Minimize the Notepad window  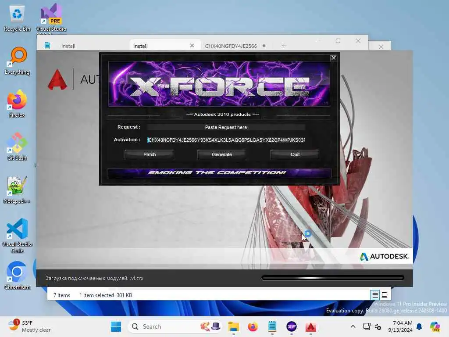coord(318,41)
